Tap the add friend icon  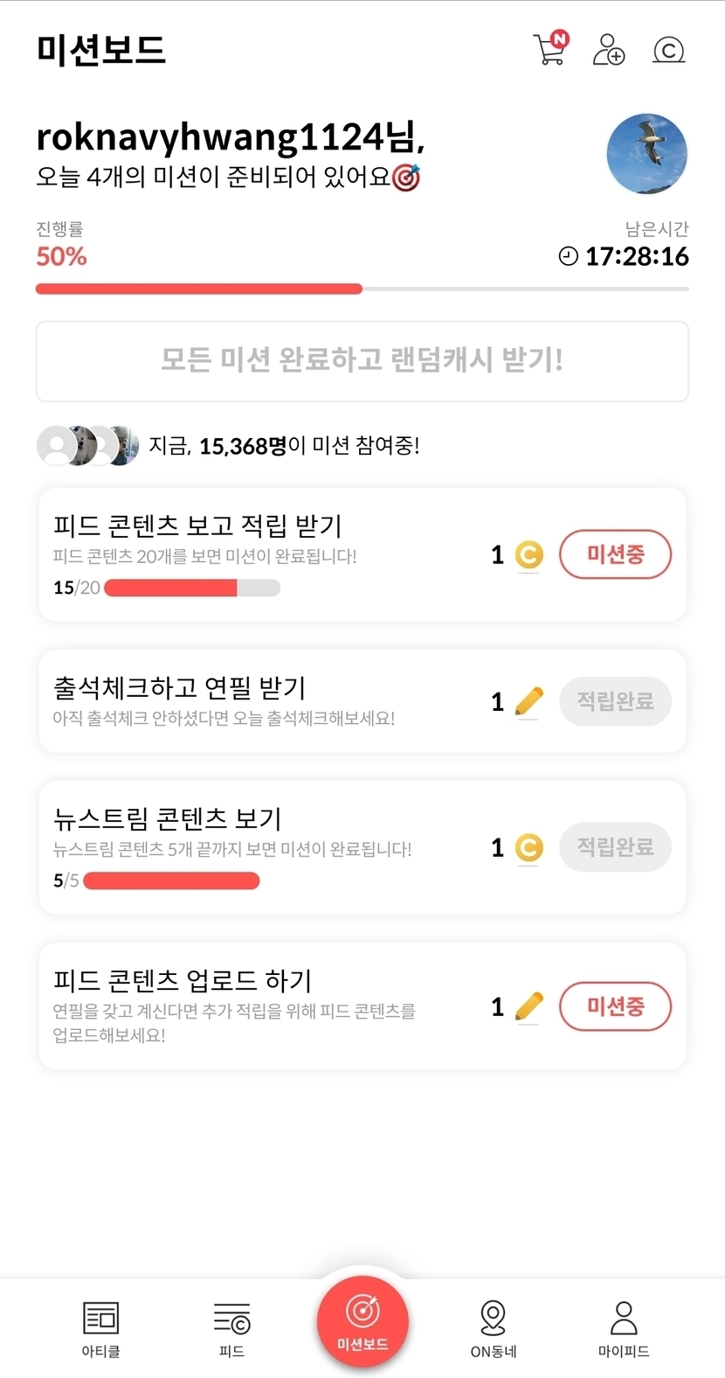608,50
